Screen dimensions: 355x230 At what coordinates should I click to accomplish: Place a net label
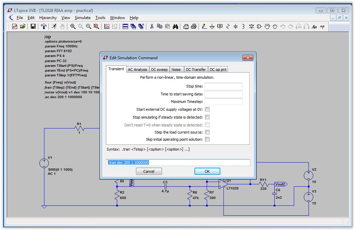pos(220,27)
